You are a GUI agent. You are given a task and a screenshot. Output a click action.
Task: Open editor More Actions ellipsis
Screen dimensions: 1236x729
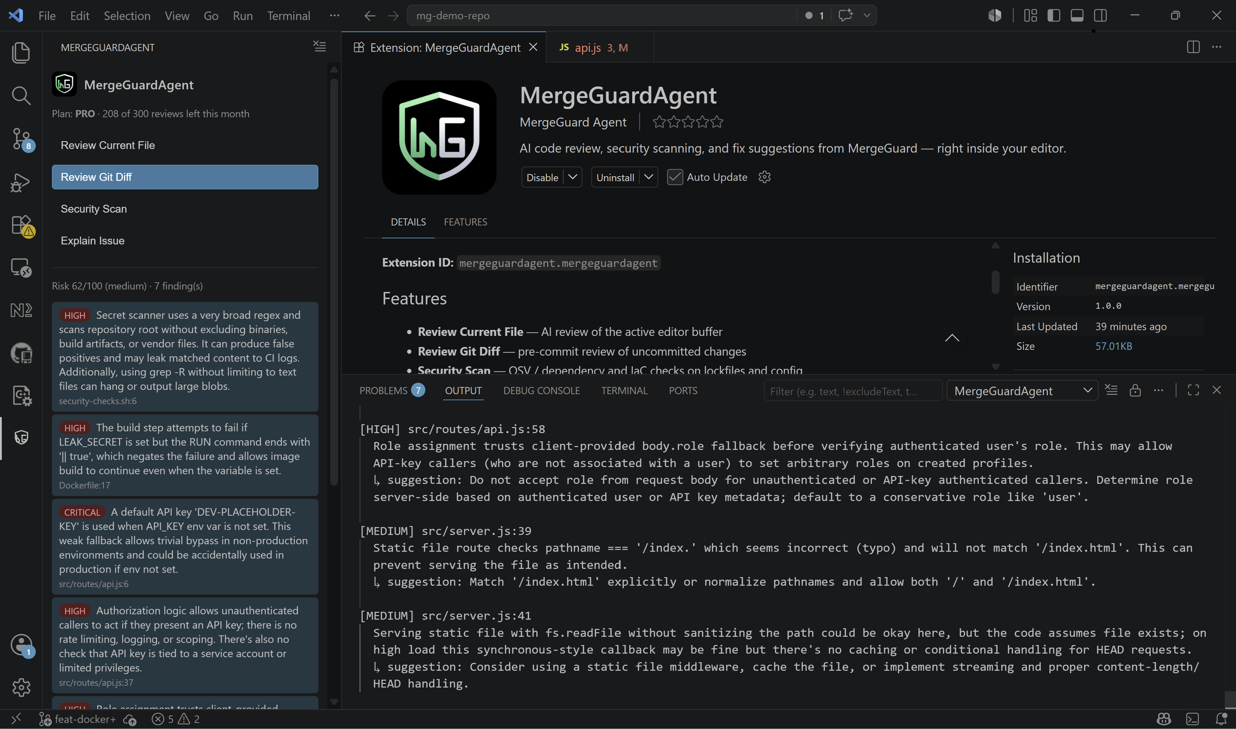1216,47
